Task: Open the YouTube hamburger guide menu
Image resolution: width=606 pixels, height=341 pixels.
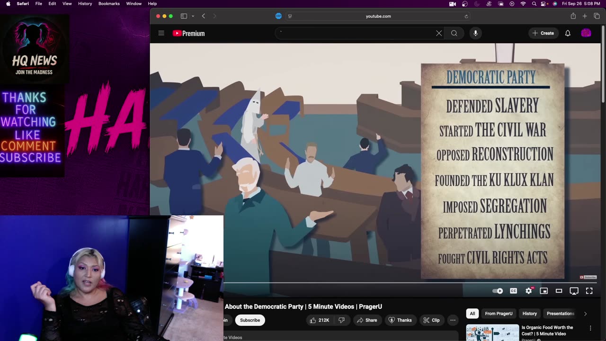Action: (x=161, y=33)
